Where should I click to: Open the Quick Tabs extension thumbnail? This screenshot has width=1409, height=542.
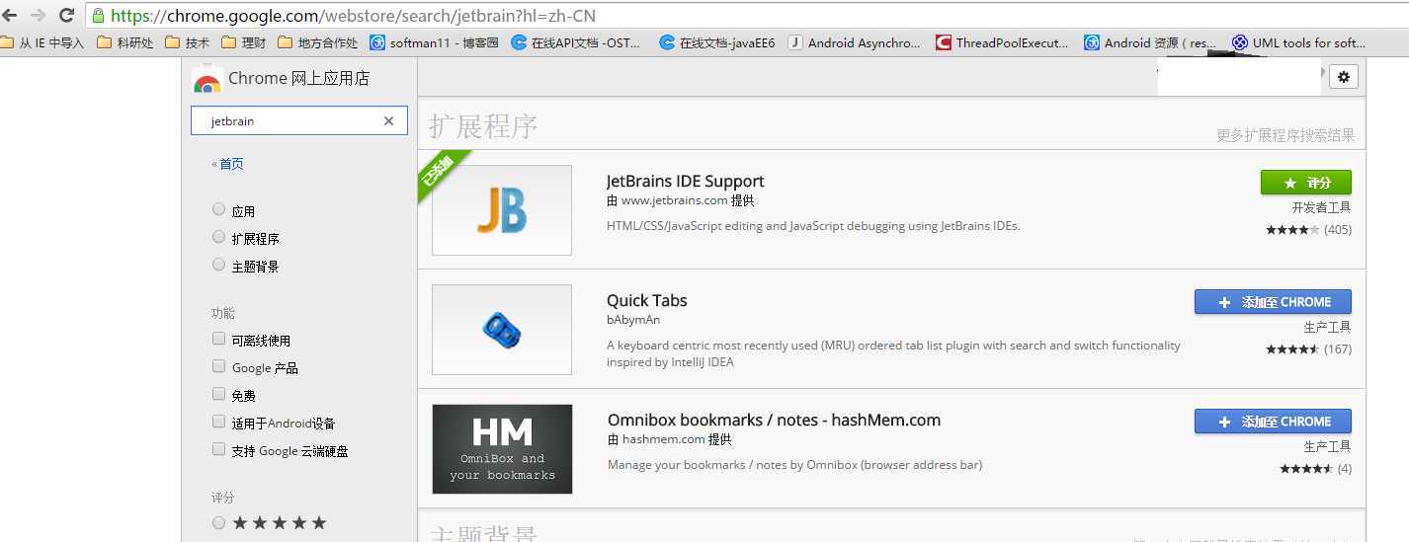point(502,330)
